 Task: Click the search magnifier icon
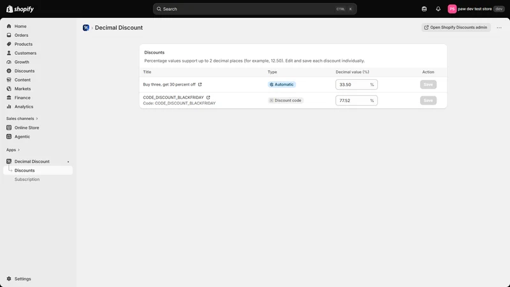159,9
